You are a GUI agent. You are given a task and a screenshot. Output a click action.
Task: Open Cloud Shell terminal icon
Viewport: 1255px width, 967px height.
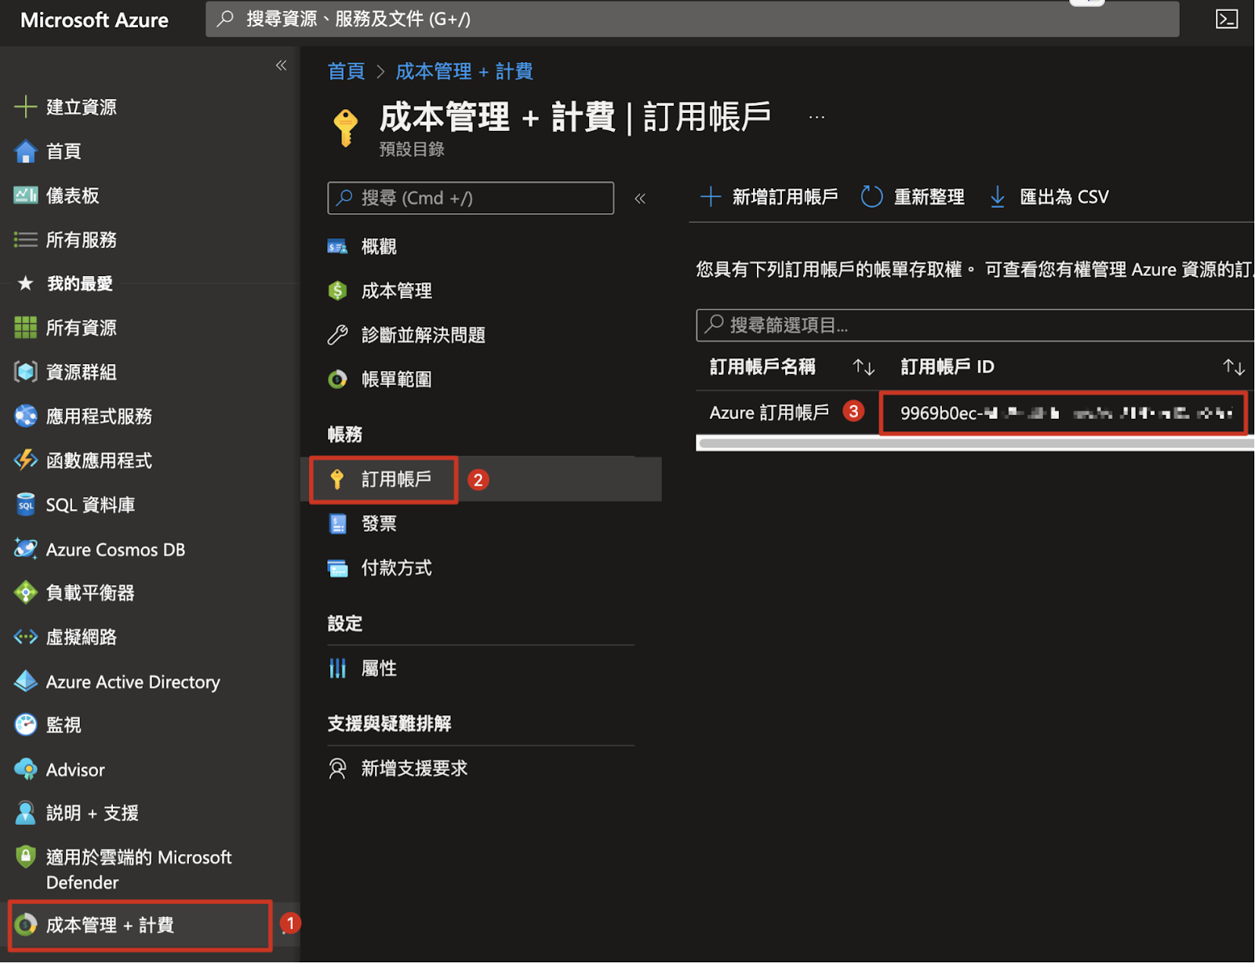coord(1226,19)
